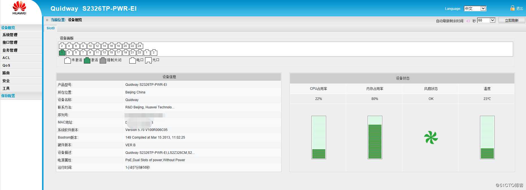Image resolution: width=526 pixels, height=190 pixels.
Task: Select port 13 on device panel
Action: click(104, 53)
